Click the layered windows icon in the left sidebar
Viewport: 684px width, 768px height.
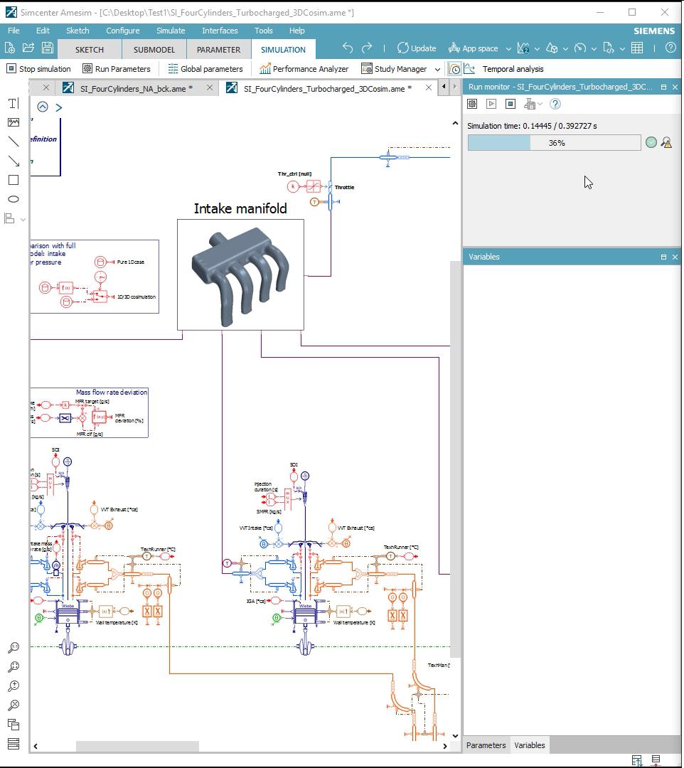14,725
